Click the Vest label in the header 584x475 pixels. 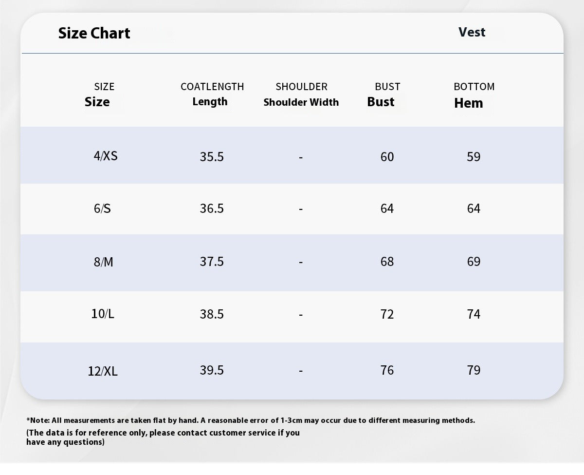(x=472, y=32)
